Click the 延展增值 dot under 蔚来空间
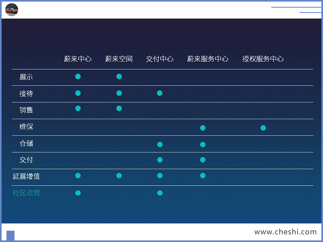The height and width of the screenshot is (242, 323). [119, 176]
